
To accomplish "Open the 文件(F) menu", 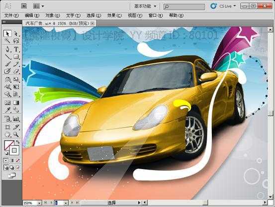I will 11,15.
